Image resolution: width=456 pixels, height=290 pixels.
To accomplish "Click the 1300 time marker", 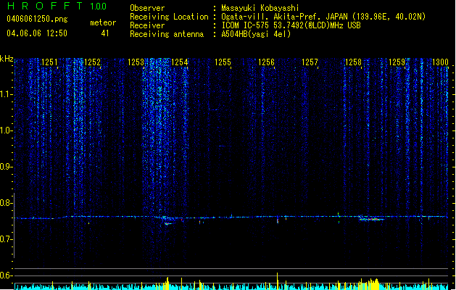I will click(x=440, y=62).
